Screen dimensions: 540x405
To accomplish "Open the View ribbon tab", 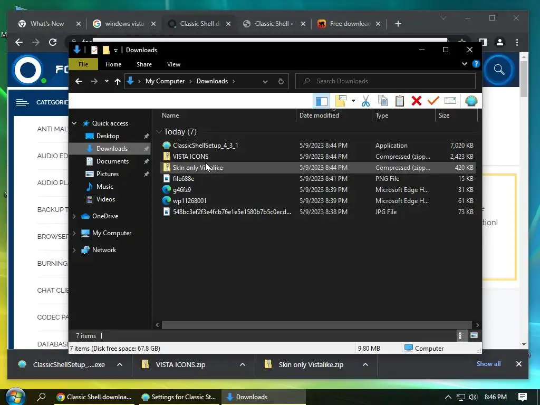I will coord(173,64).
